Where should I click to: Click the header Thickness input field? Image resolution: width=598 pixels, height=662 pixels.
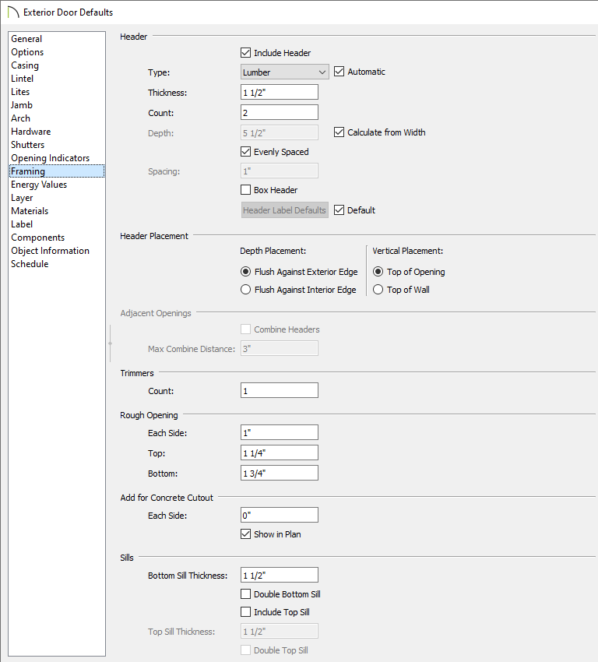(x=280, y=92)
